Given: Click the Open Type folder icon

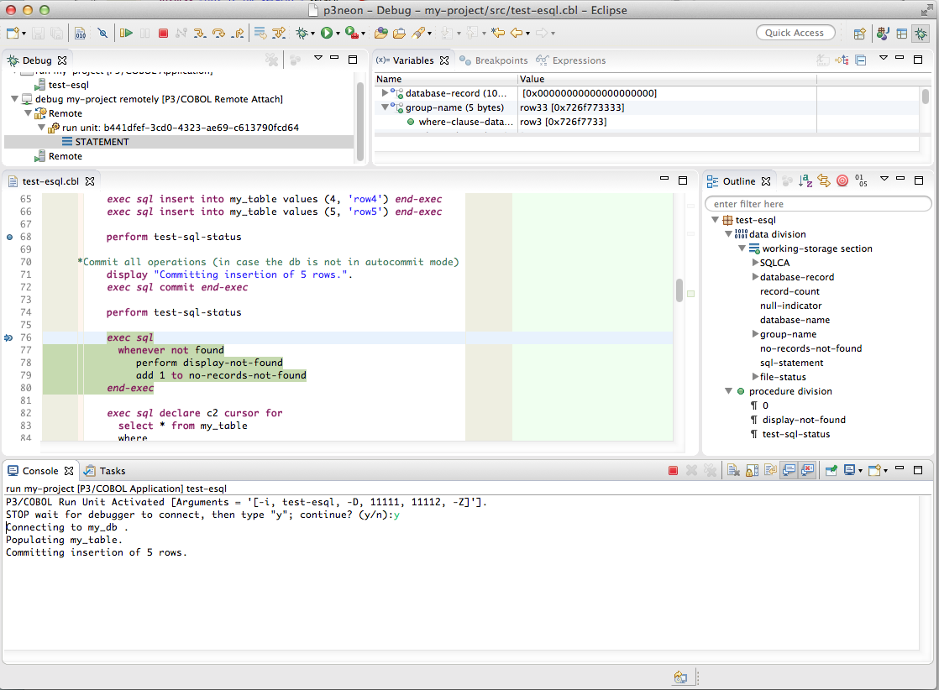Looking at the screenshot, I should tap(380, 33).
